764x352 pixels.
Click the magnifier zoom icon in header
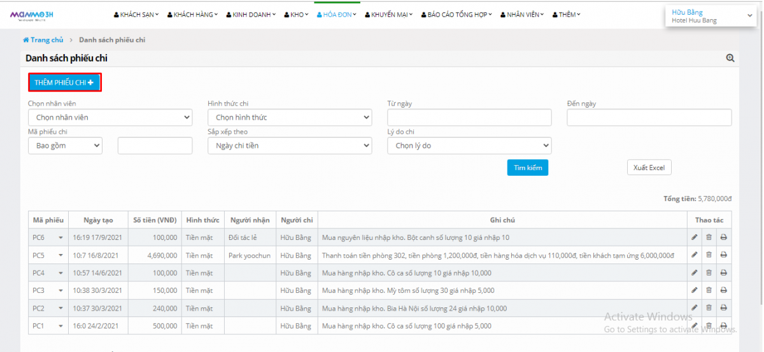coord(730,58)
